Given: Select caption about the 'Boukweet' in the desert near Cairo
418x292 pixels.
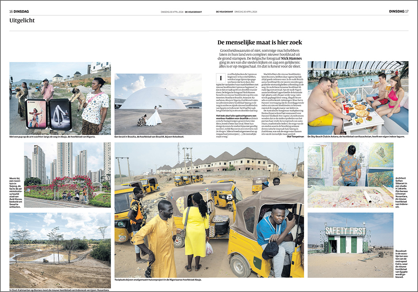Looking at the screenshot, I should click(402, 263).
